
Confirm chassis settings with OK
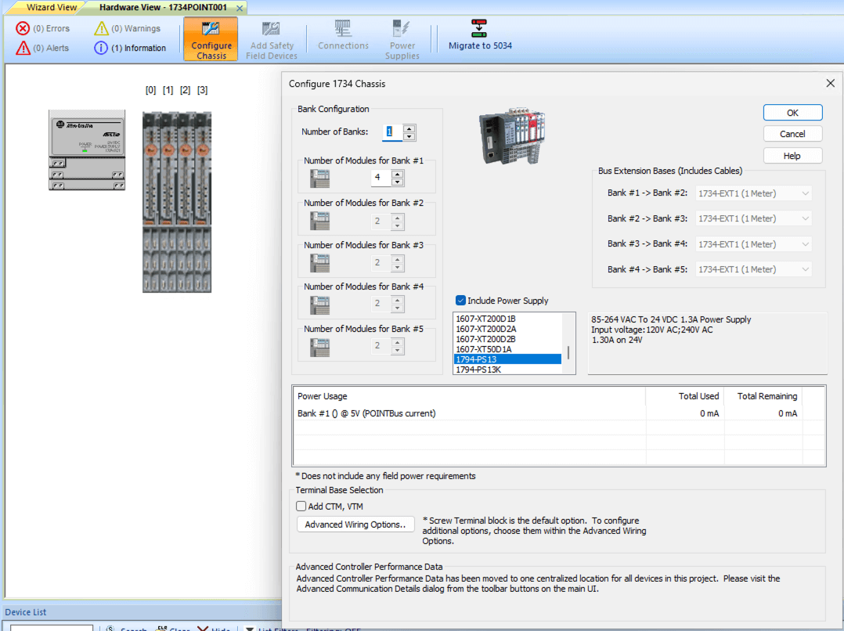[792, 112]
